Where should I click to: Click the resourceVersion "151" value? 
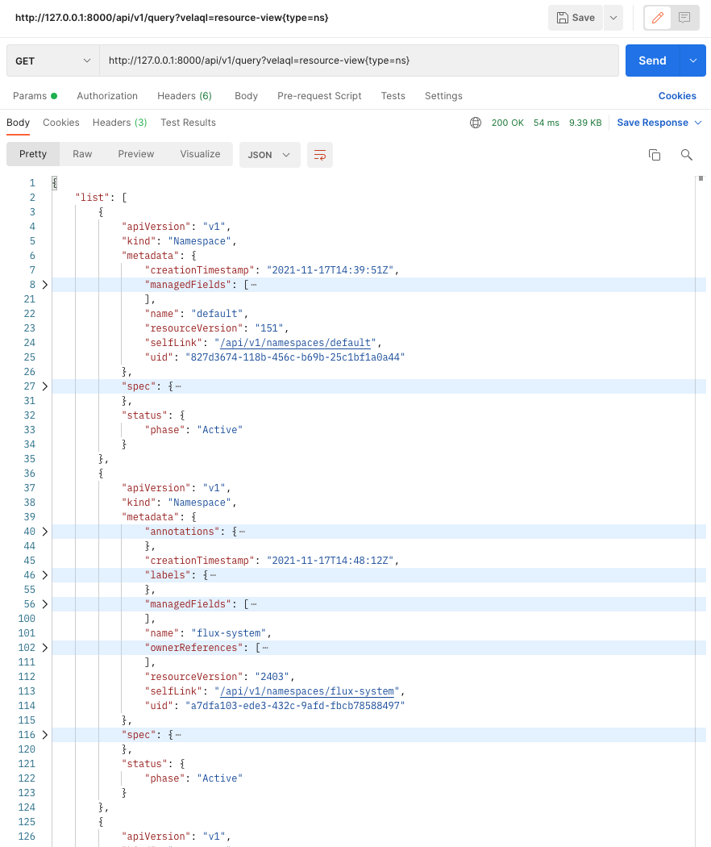269,328
